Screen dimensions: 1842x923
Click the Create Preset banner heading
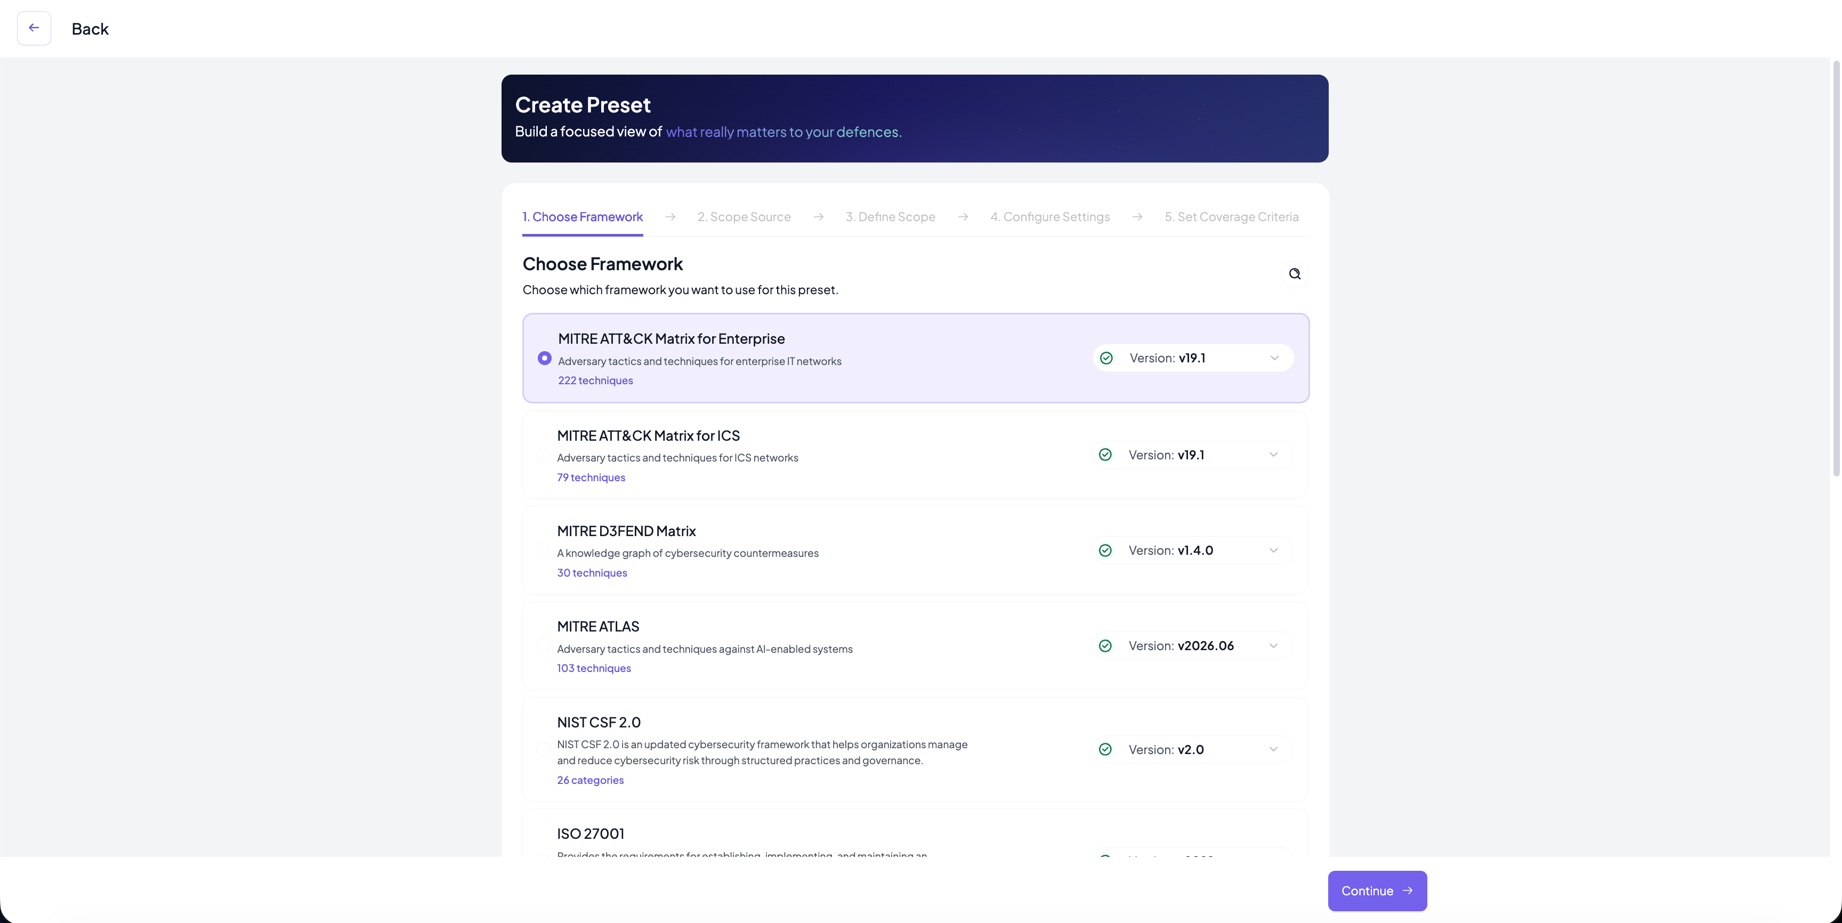pyautogui.click(x=583, y=105)
